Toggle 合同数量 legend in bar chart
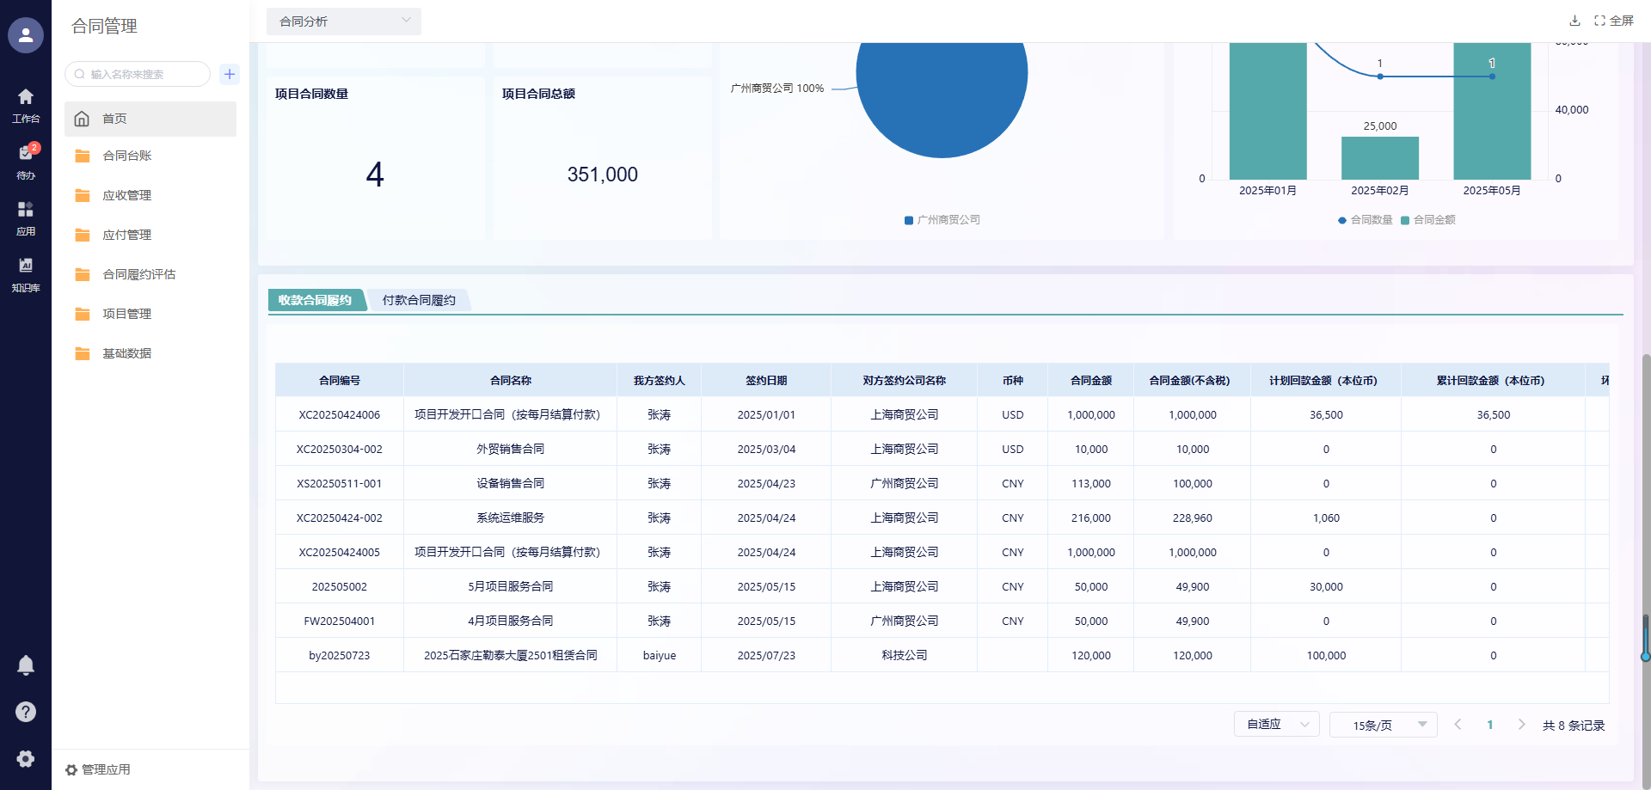The image size is (1651, 790). click(x=1365, y=220)
